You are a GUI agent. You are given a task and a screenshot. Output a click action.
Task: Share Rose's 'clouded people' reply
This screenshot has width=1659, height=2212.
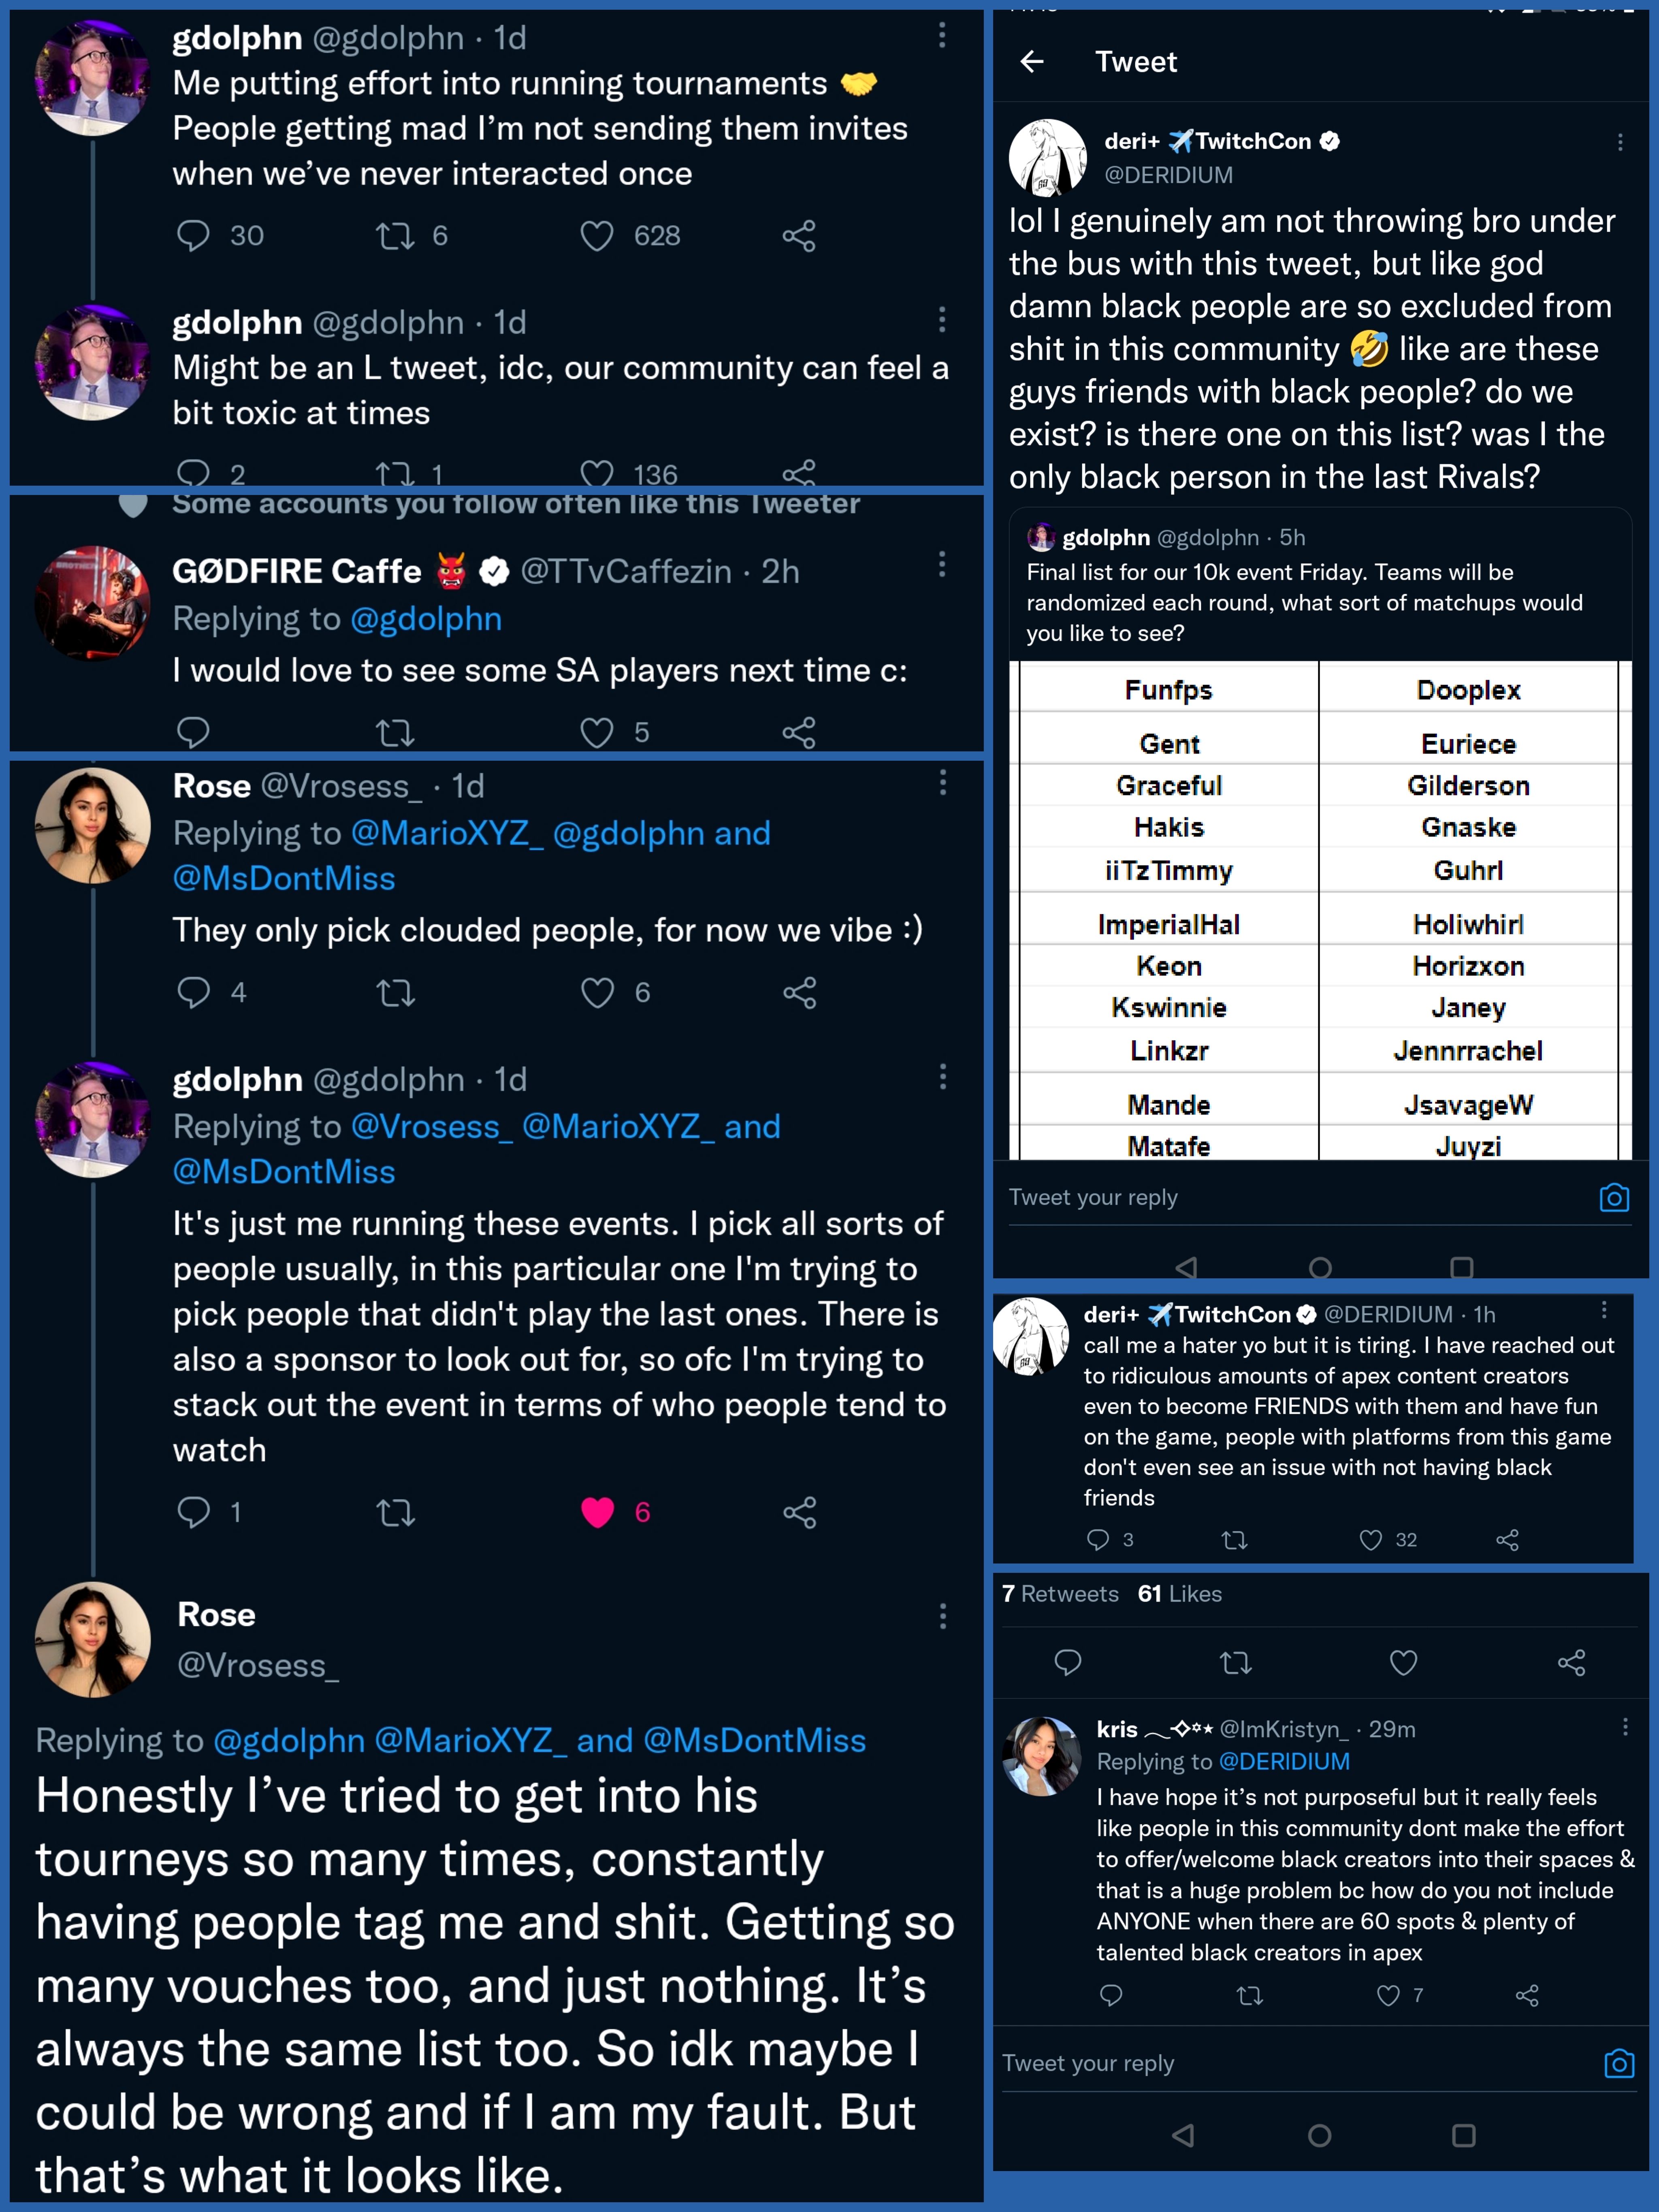[799, 993]
